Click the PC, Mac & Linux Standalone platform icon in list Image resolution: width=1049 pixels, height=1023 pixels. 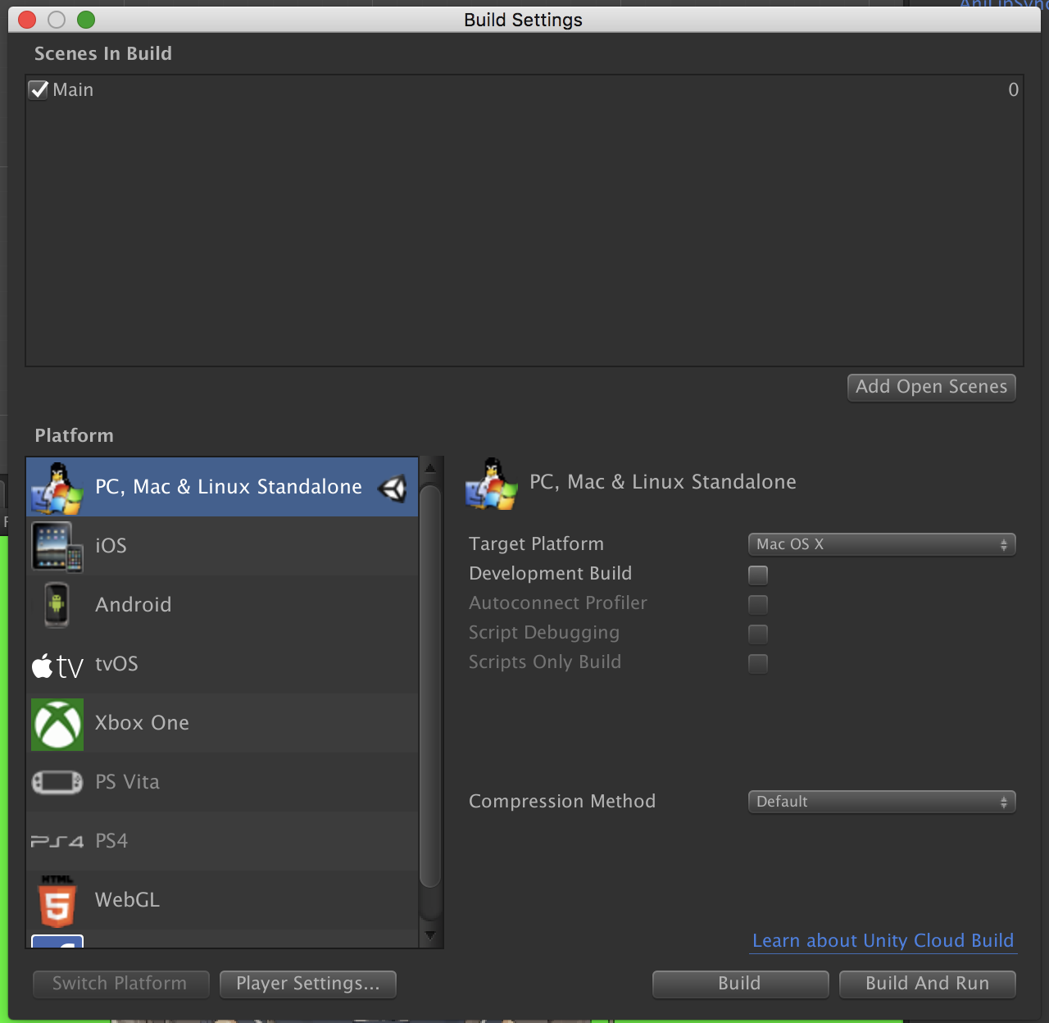pyautogui.click(x=57, y=488)
